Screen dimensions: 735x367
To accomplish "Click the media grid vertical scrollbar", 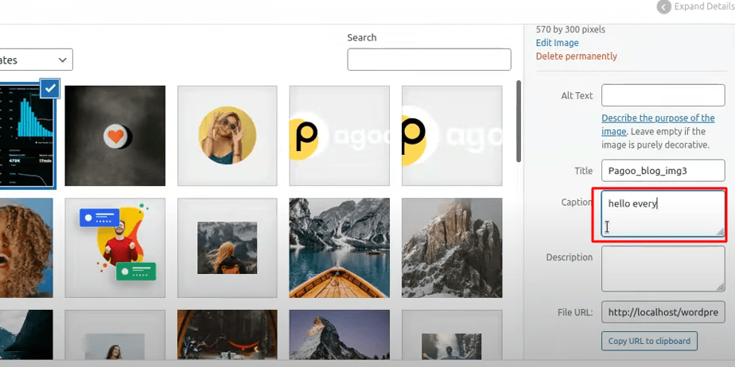I will [x=519, y=122].
